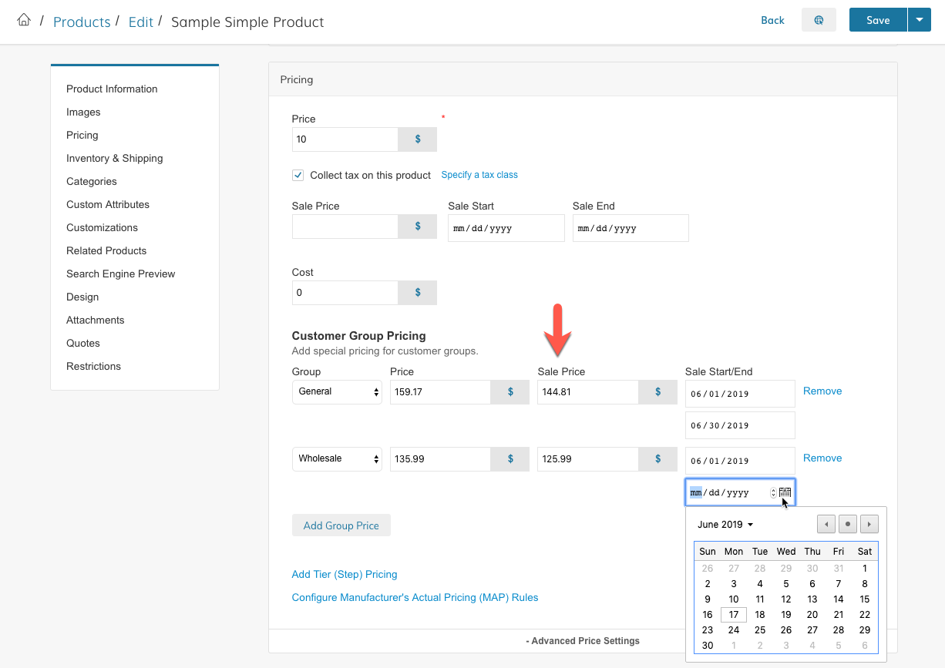Expand the June 2019 month selector

click(x=725, y=525)
